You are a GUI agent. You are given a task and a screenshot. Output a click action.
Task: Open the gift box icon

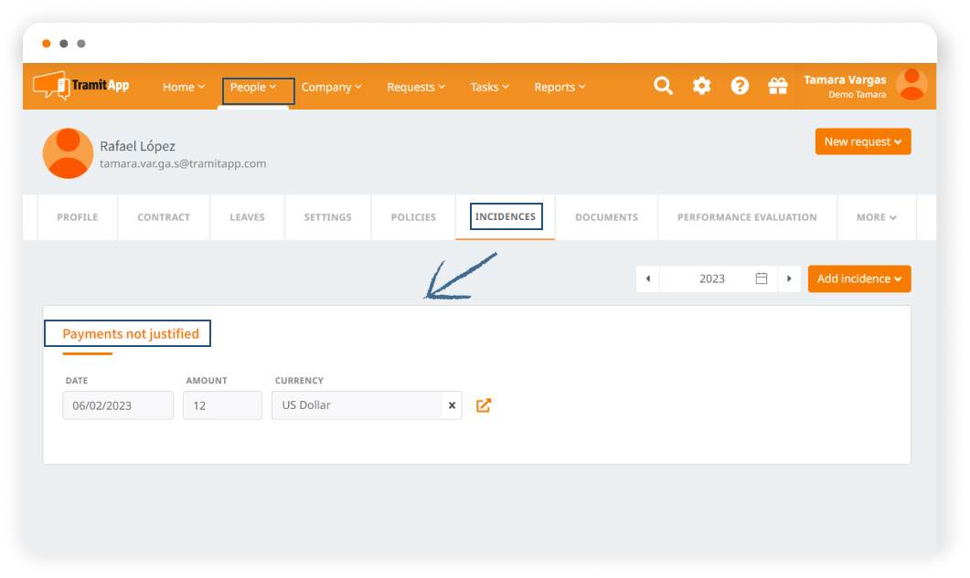point(778,86)
